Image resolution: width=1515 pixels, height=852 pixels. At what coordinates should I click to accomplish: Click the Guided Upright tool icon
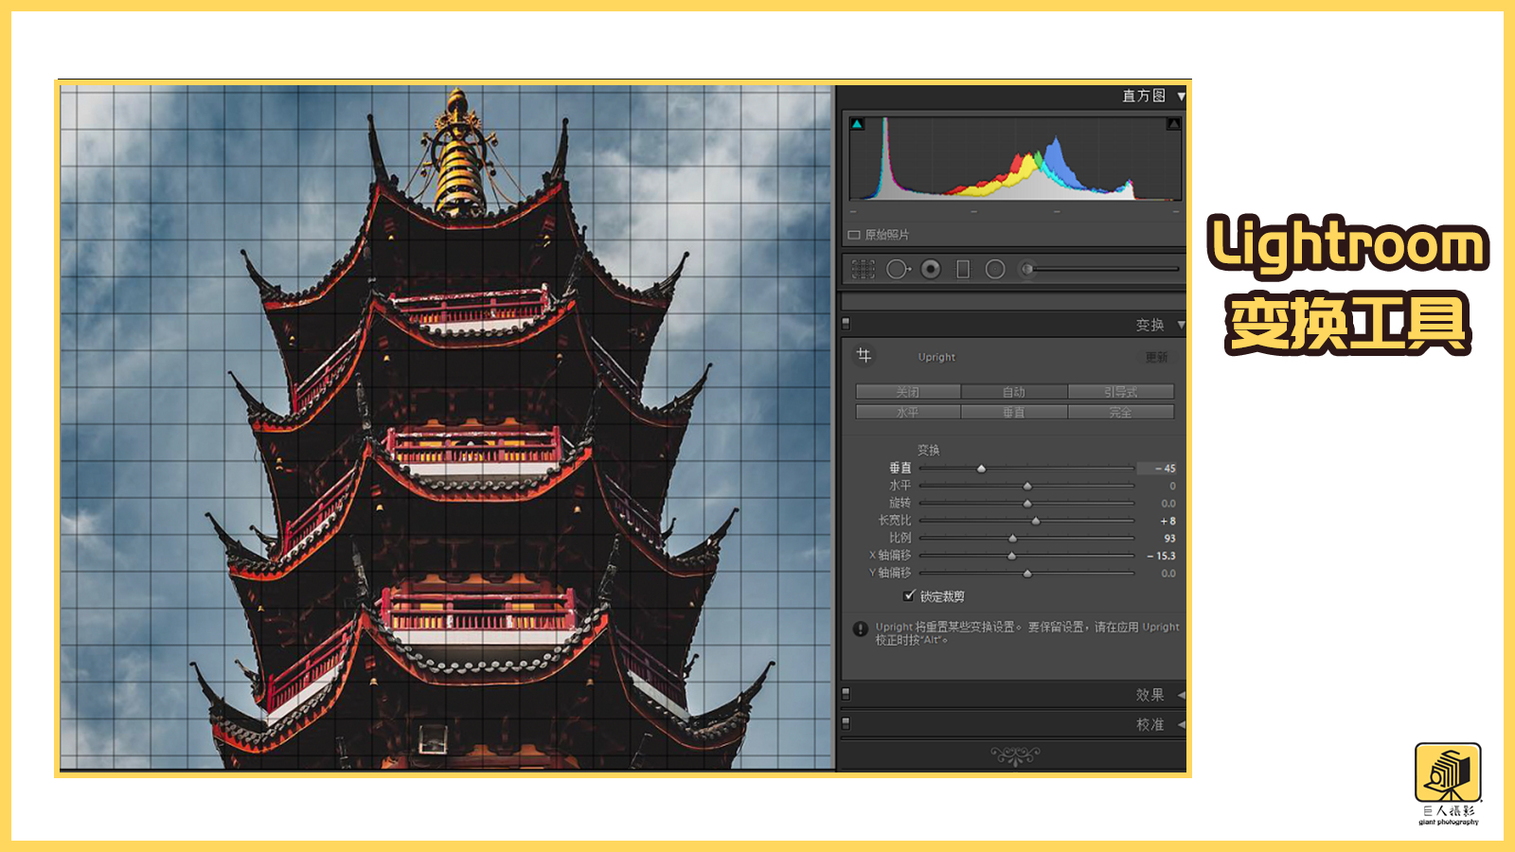pyautogui.click(x=864, y=356)
